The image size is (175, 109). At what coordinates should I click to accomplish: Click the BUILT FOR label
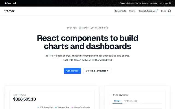click(x=72, y=28)
